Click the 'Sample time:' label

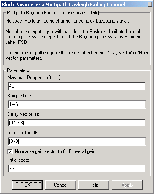pyautogui.click(x=20, y=96)
